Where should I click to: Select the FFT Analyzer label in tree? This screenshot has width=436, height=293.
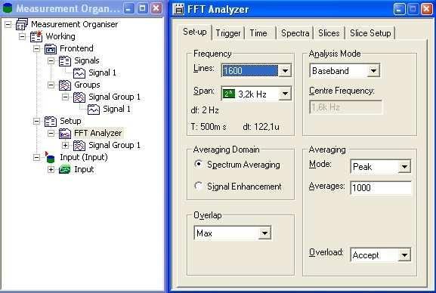pos(98,133)
